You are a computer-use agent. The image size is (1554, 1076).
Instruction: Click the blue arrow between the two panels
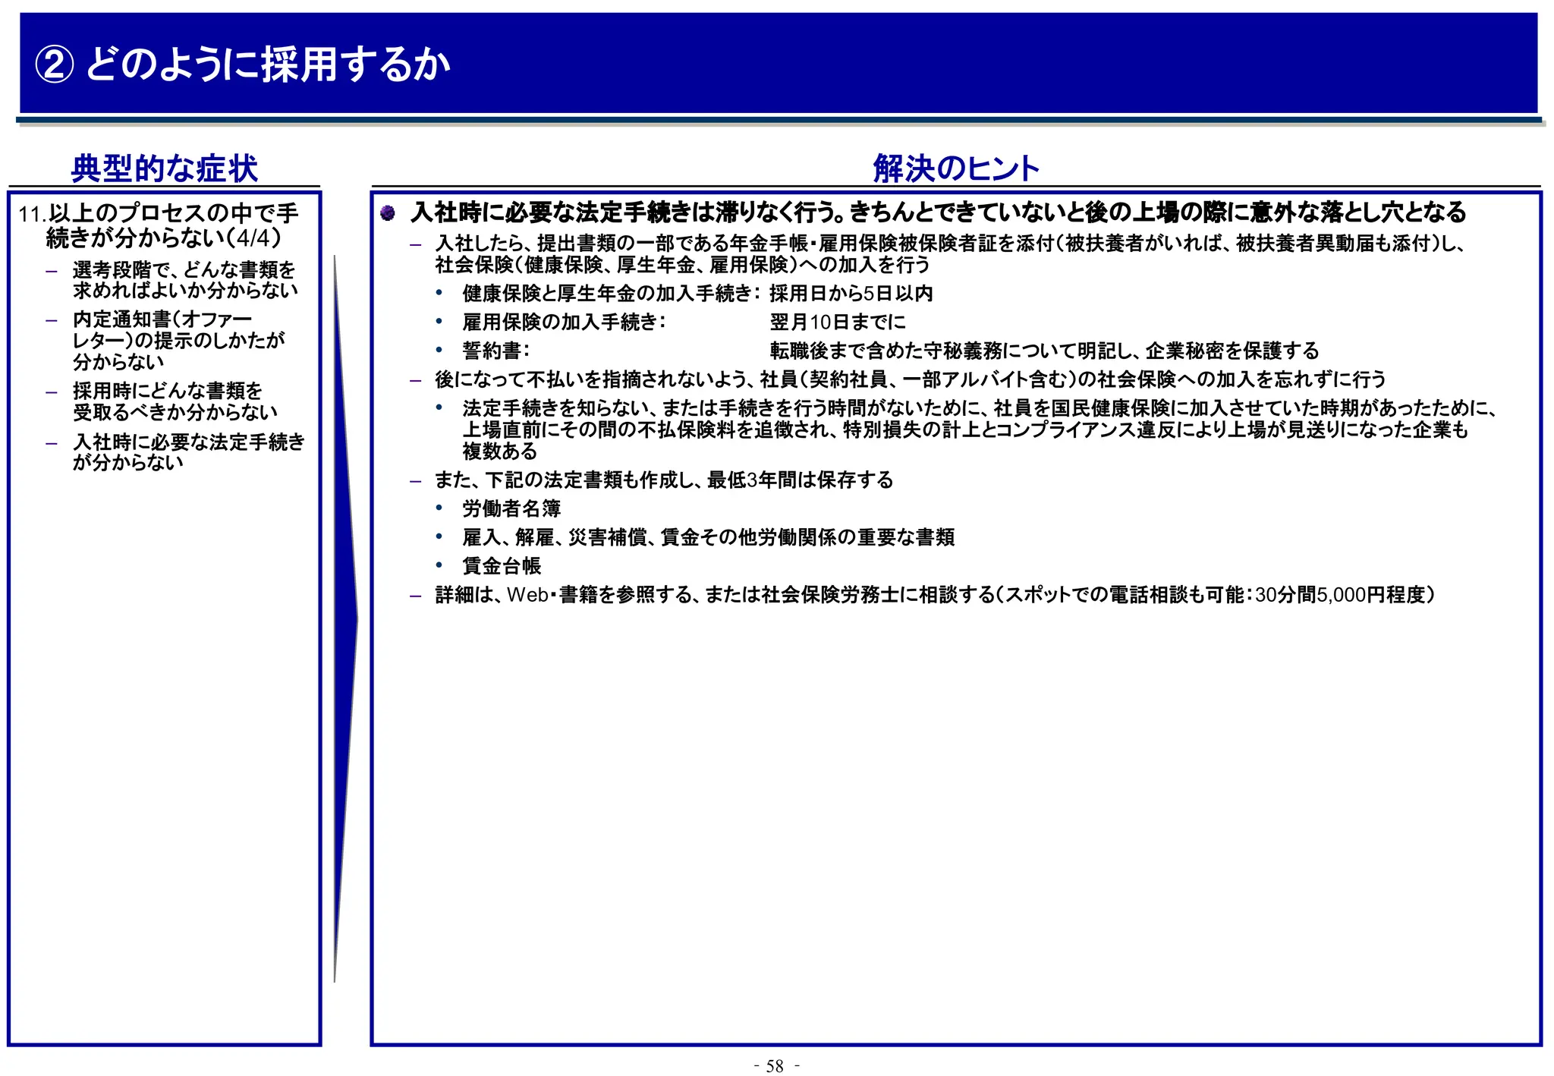pos(345,618)
